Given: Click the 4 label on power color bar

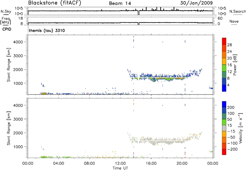Looking at the screenshot, I should click(x=228, y=85).
